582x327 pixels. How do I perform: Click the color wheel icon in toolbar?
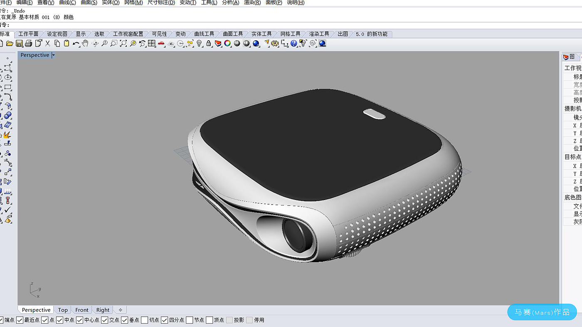pyautogui.click(x=227, y=44)
